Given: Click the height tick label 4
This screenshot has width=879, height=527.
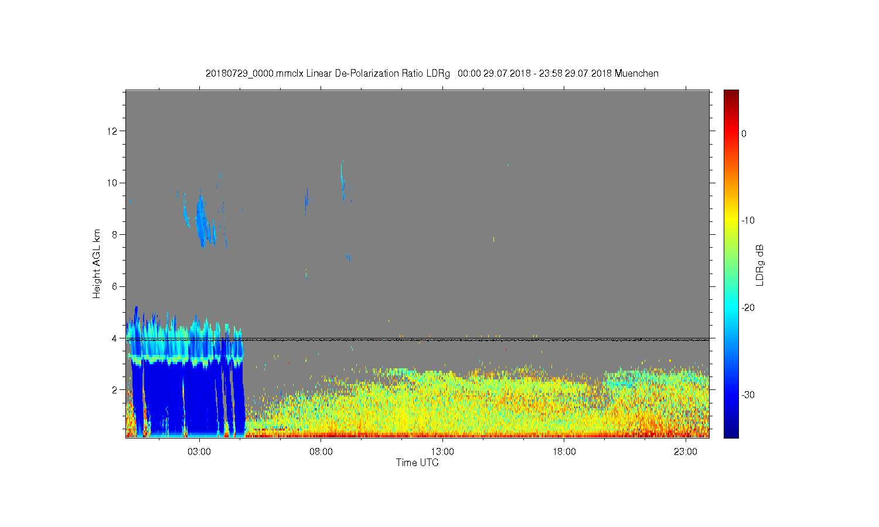Looking at the screenshot, I should click(114, 338).
